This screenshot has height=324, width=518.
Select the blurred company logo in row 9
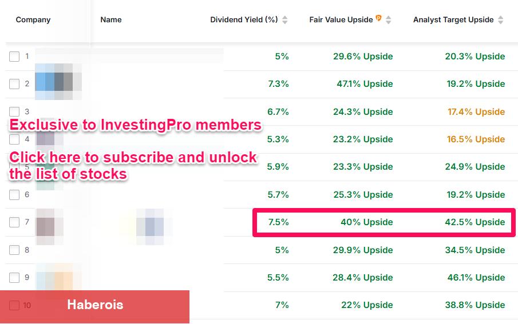pos(54,278)
